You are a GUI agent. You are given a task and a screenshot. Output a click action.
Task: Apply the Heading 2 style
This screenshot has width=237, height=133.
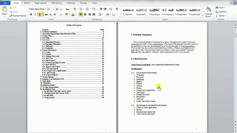click(168, 12)
